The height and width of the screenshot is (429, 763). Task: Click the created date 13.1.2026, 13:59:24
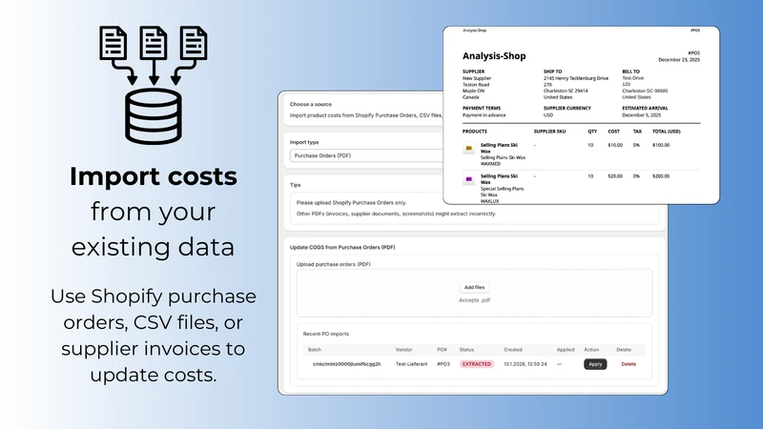pos(526,364)
